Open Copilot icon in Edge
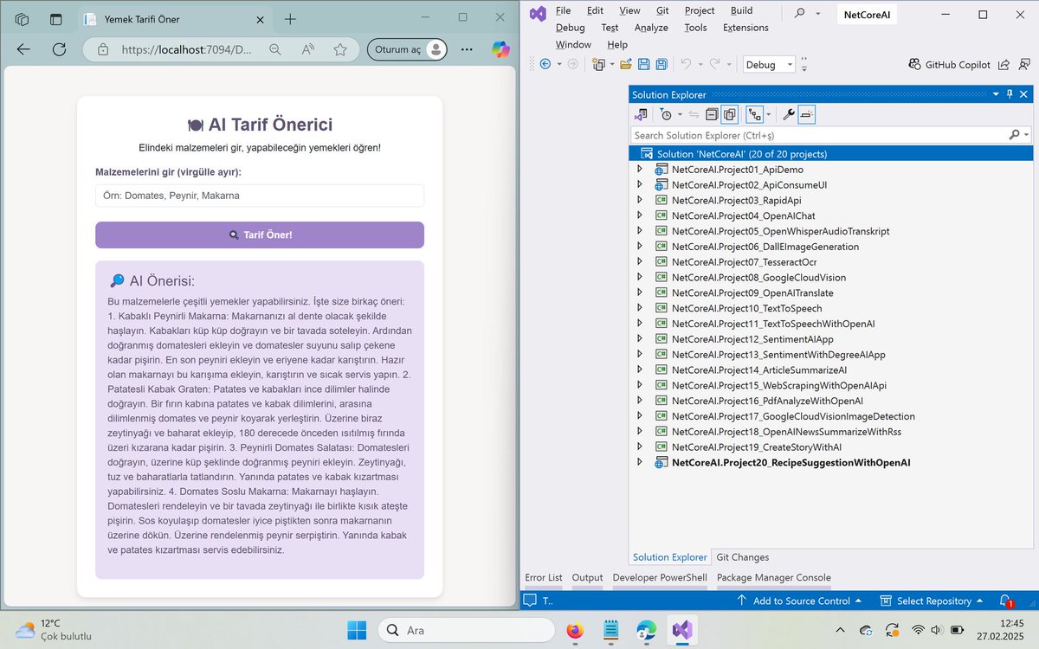1039x649 pixels. [x=500, y=50]
